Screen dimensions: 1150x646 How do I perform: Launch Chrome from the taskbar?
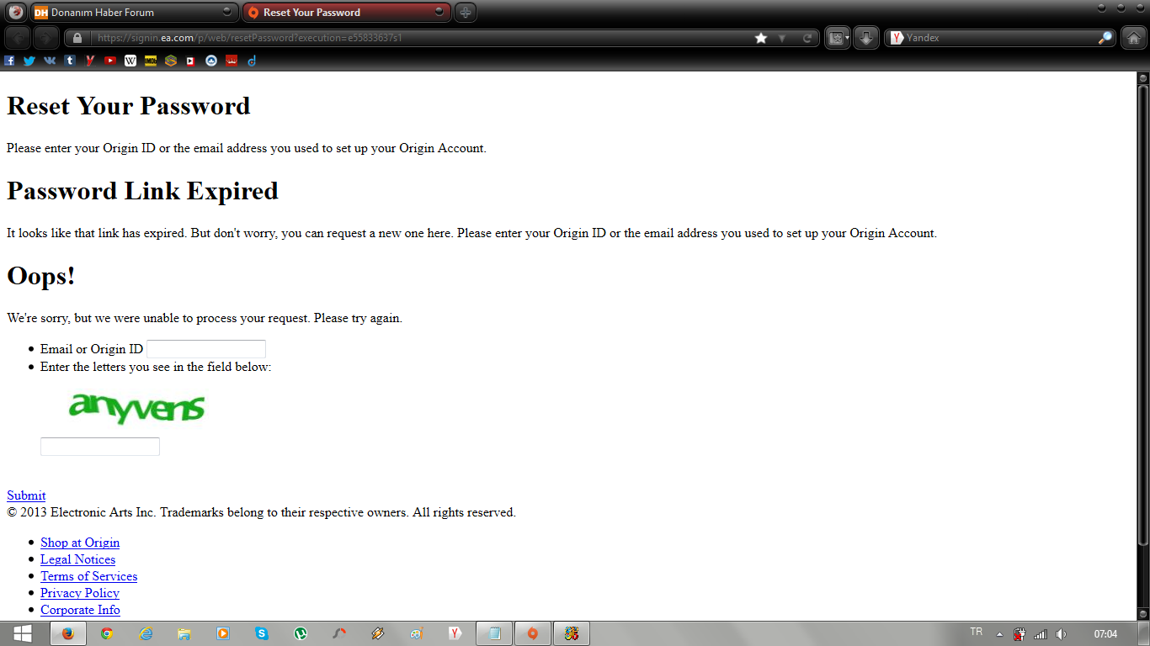[107, 633]
